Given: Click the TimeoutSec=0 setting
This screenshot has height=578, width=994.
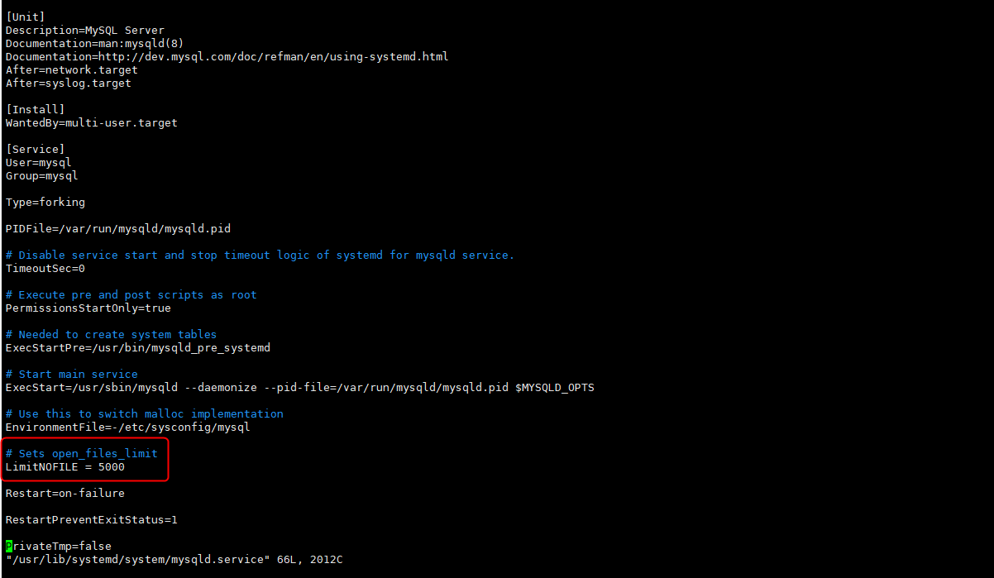Looking at the screenshot, I should (x=45, y=268).
